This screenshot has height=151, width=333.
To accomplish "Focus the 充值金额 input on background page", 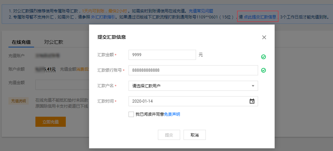I will pyautogui.click(x=62, y=85).
